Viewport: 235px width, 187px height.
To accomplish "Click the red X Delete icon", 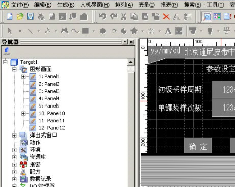I will click(166, 17).
